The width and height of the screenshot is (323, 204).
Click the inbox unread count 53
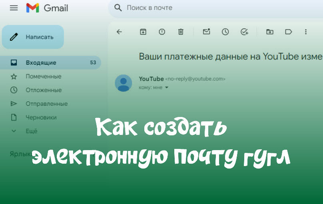pos(93,63)
